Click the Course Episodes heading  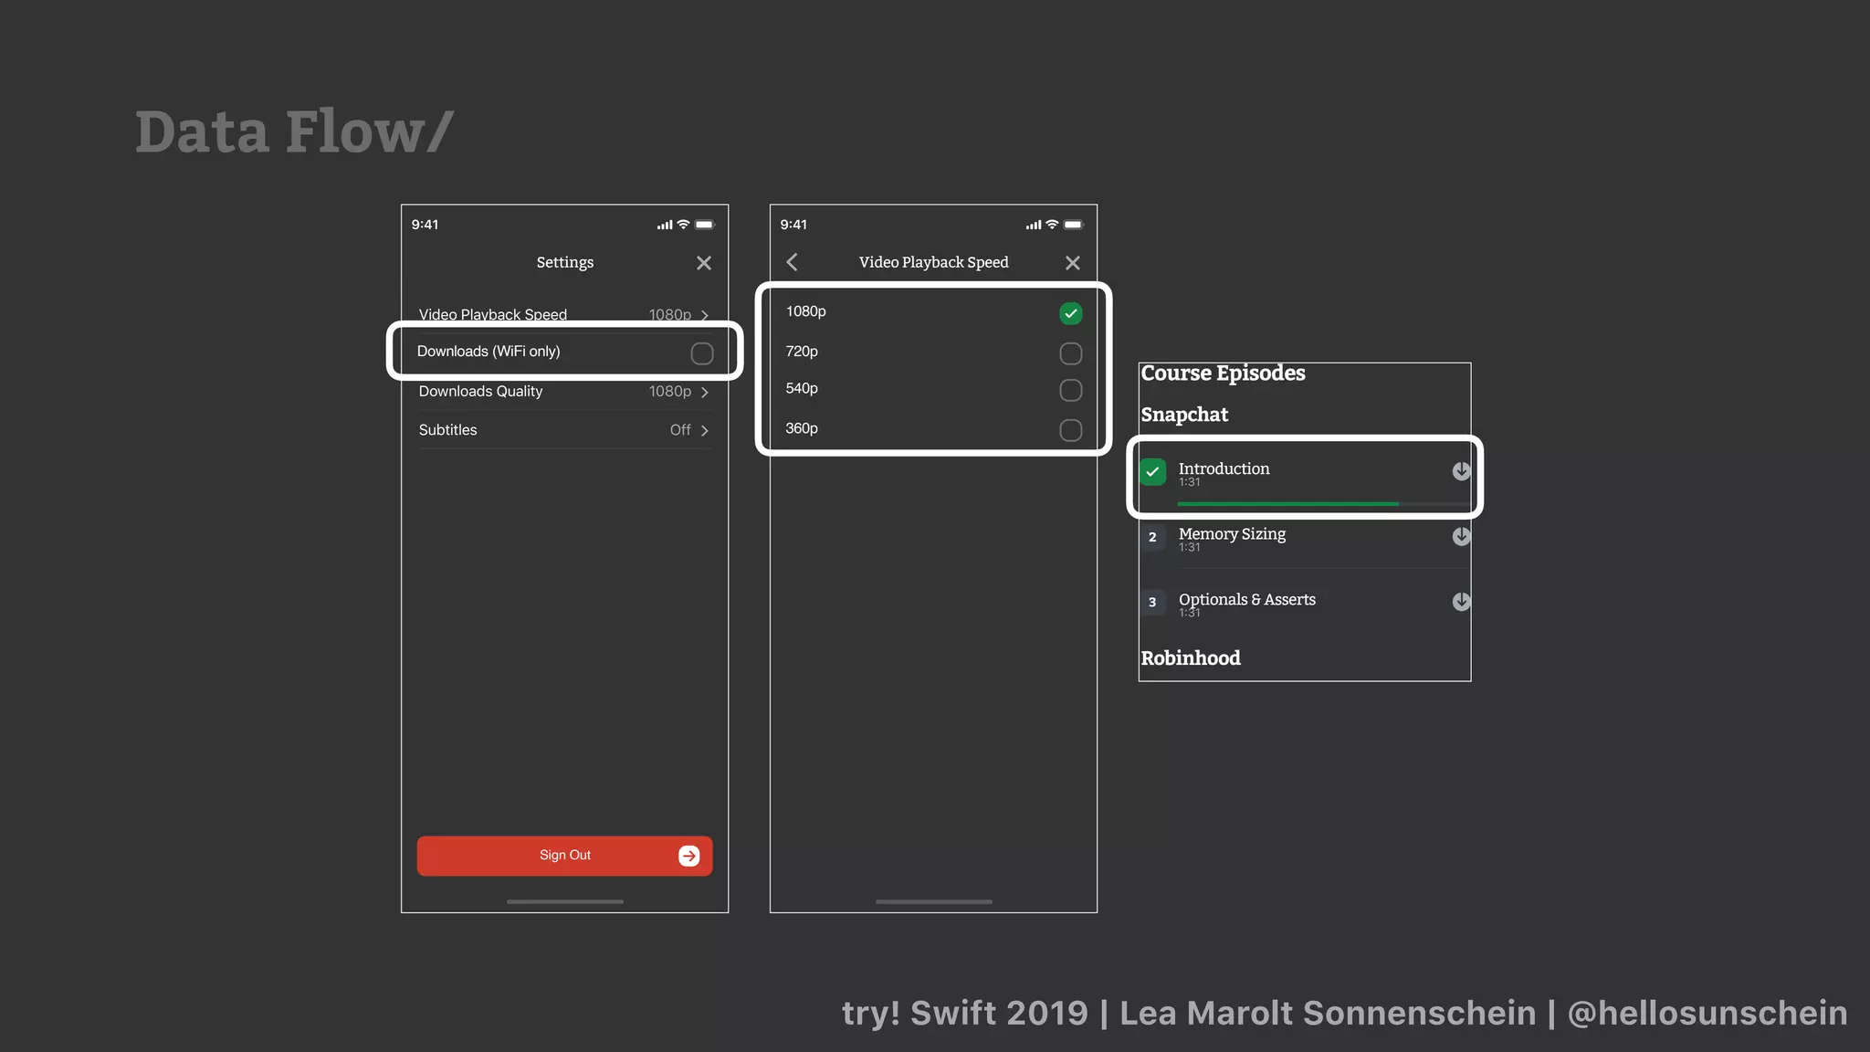[1223, 373]
